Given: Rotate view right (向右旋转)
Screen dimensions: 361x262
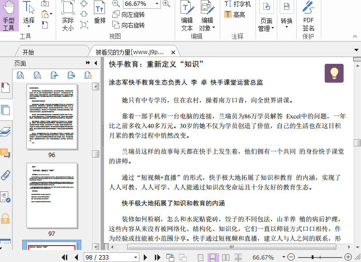Looking at the screenshot, I should (x=128, y=25).
